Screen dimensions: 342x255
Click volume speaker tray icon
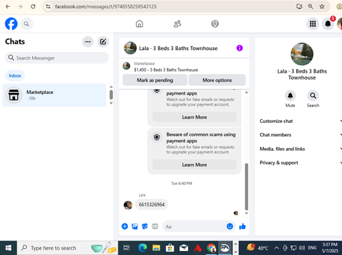pos(302,248)
